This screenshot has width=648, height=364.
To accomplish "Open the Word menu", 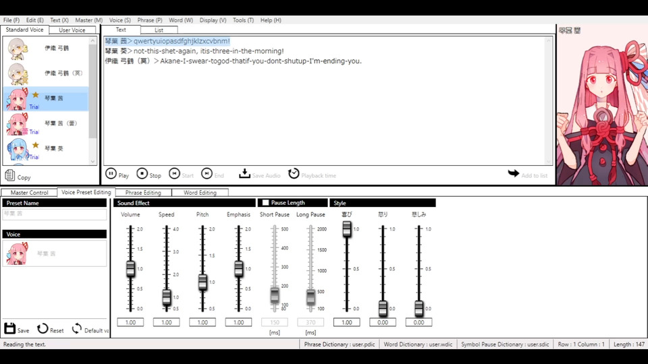I will pyautogui.click(x=181, y=20).
